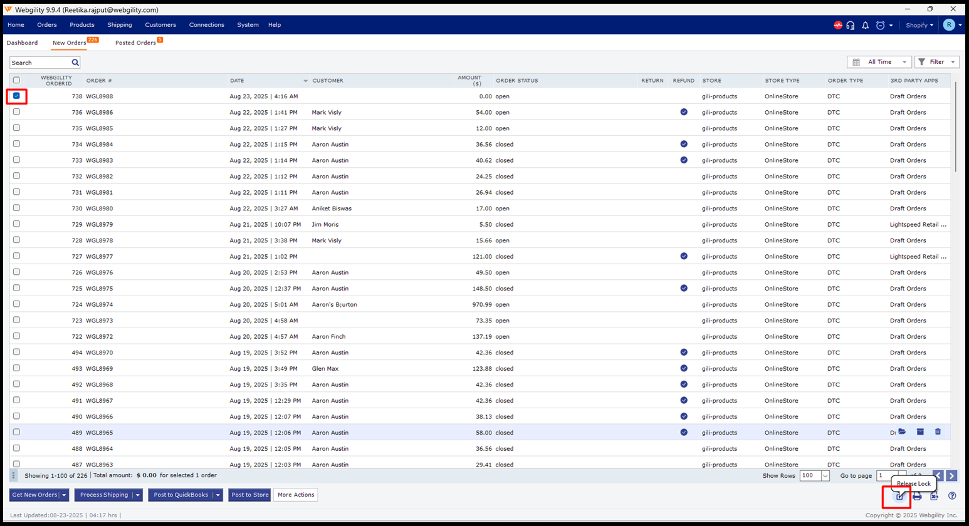This screenshot has height=526, width=969.
Task: Uncheck the checkbox for order WGL8988
Action: pyautogui.click(x=16, y=96)
